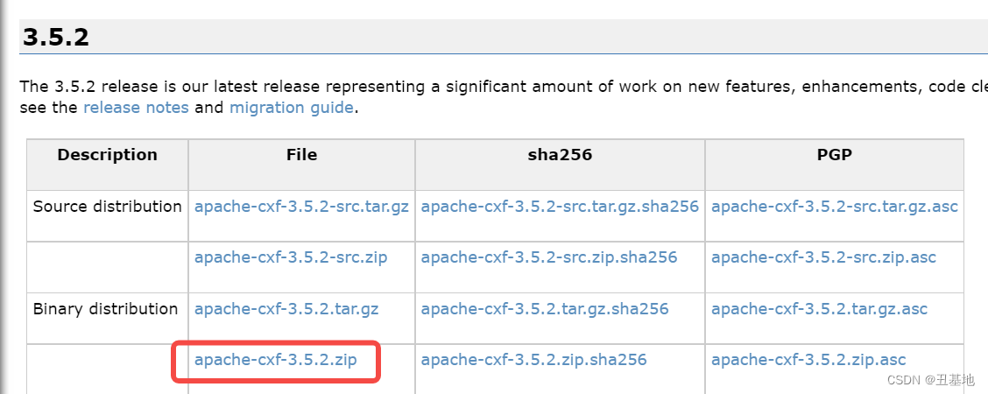Open apache-cxf-3.5.2-src.tar.gz.sha256 checksum
This screenshot has height=394, width=988.
pos(560,207)
